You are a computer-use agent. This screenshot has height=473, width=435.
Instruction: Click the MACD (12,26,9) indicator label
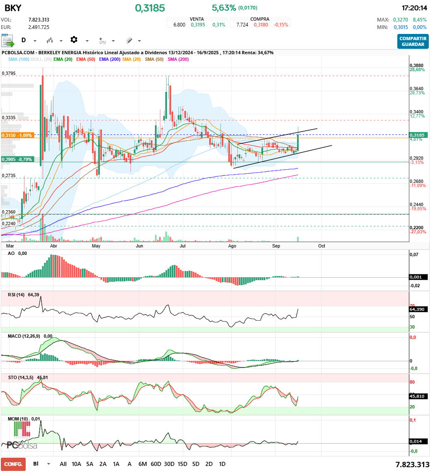[x=24, y=336]
